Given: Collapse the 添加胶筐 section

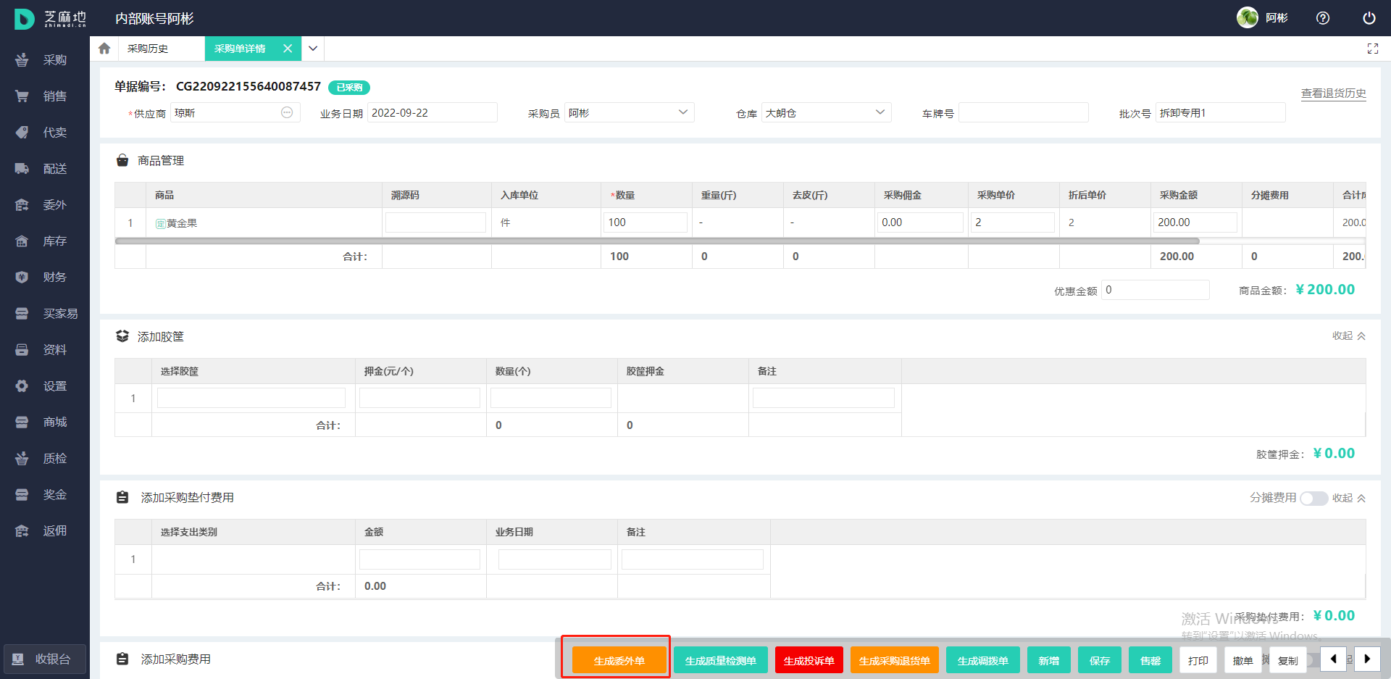Looking at the screenshot, I should tap(1349, 336).
